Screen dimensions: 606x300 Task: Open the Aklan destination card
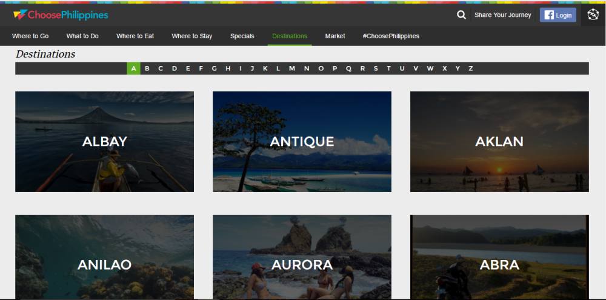499,141
